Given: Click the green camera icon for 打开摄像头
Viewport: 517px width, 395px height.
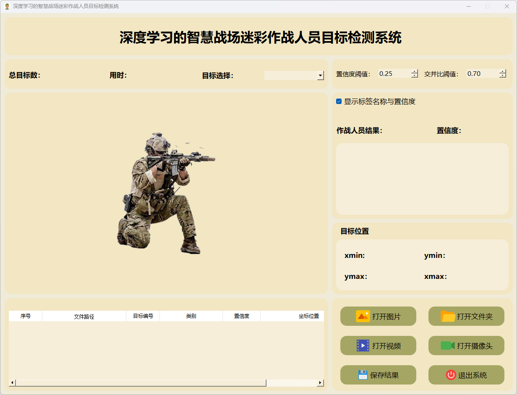Looking at the screenshot, I should tap(448, 346).
